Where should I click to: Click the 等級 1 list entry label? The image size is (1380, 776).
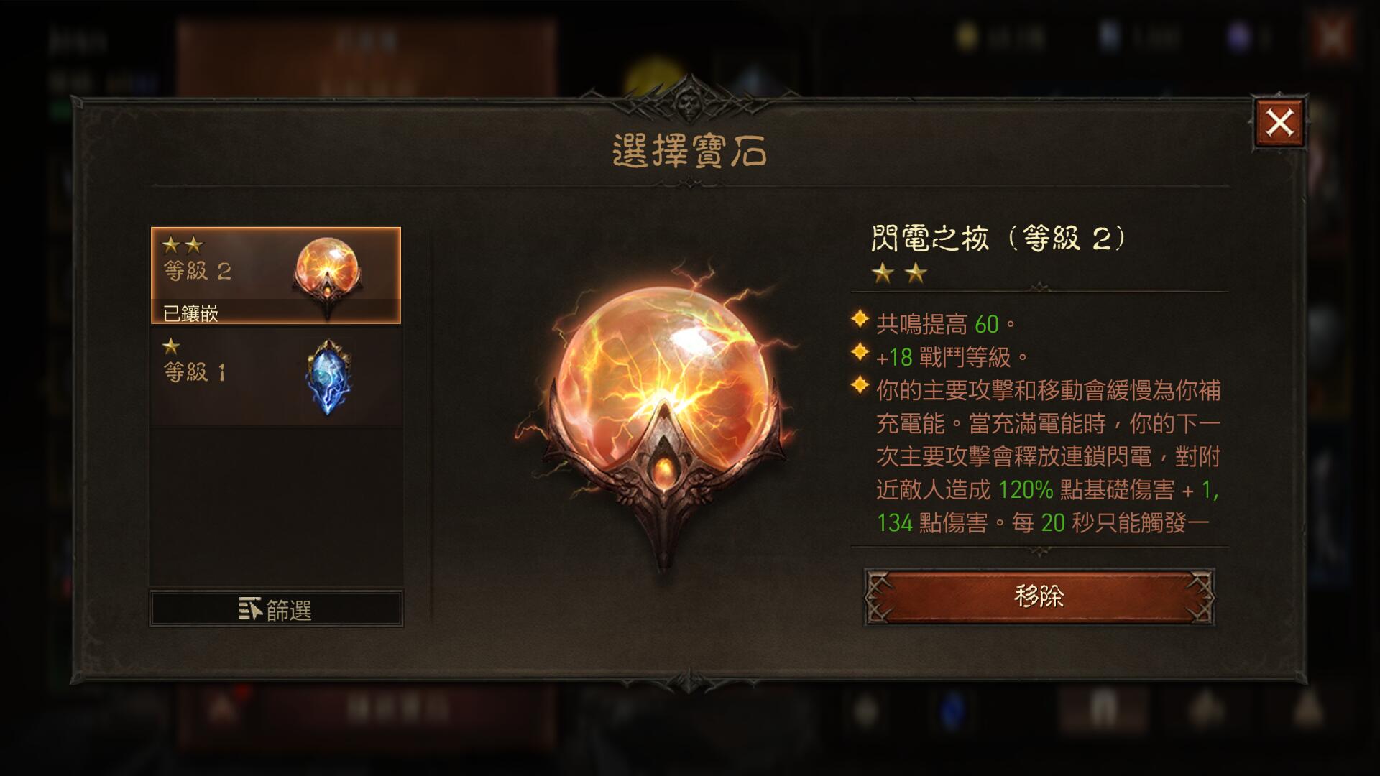click(195, 372)
